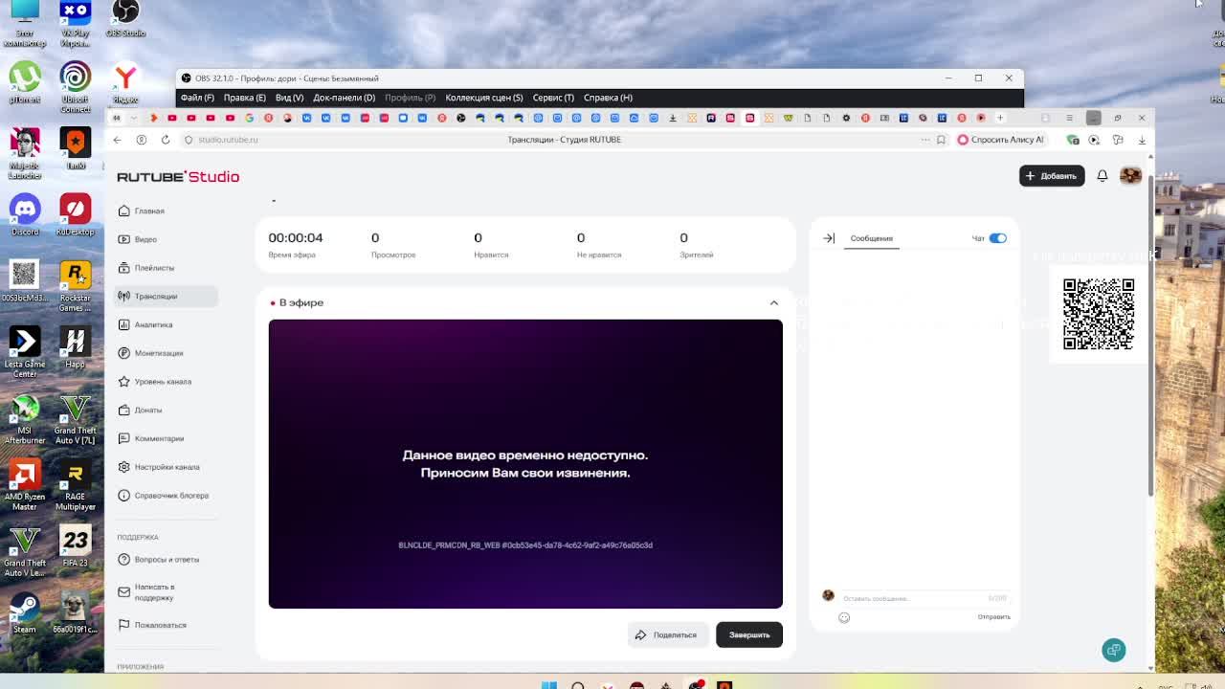
Task: Collapse the chat panel arrow icon
Action: click(x=829, y=238)
